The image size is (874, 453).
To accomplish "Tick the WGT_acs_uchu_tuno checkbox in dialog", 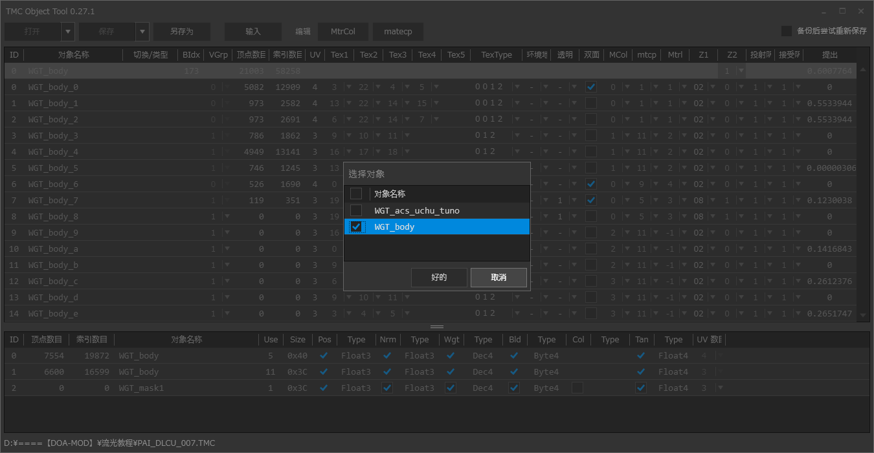I will pyautogui.click(x=356, y=210).
